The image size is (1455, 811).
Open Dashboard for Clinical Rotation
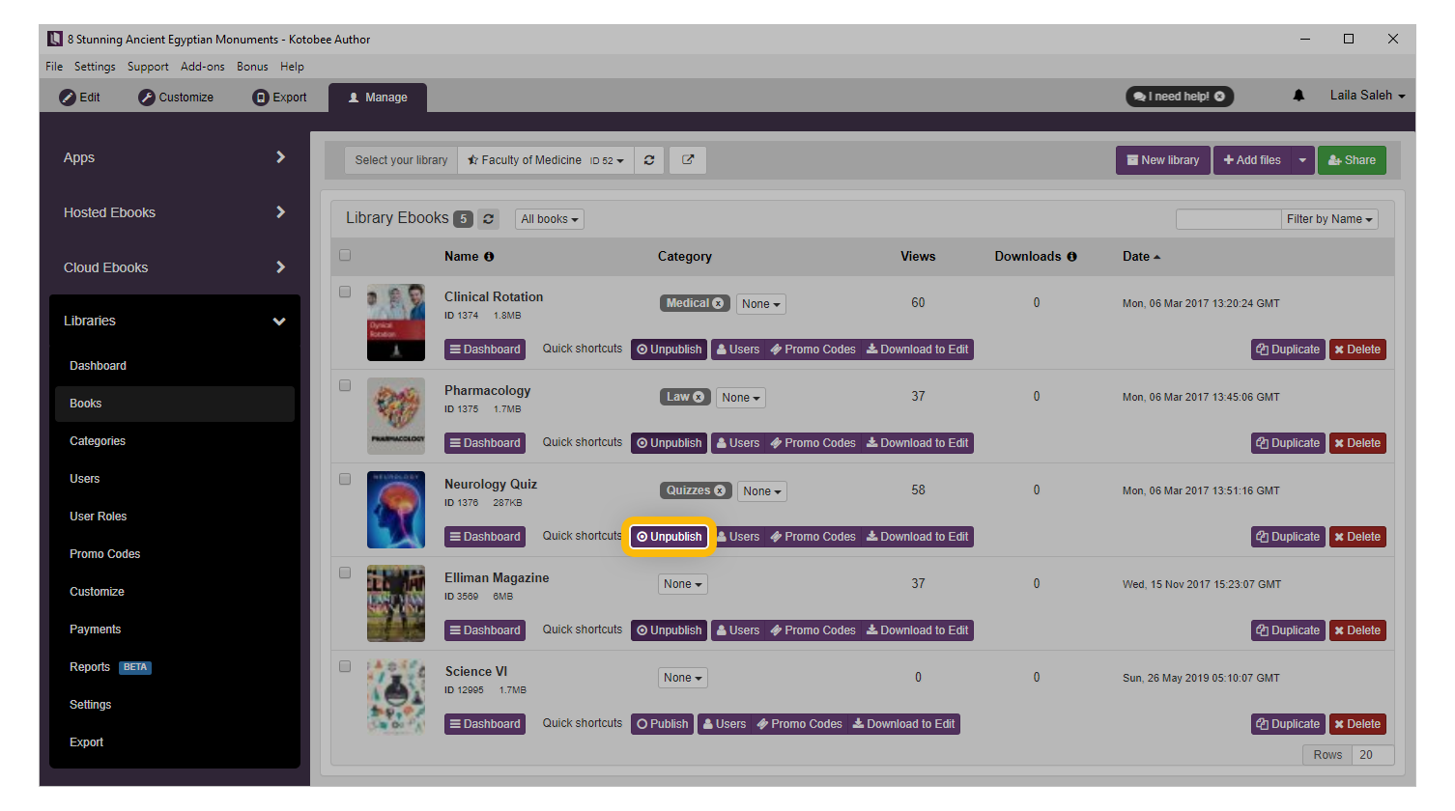[x=485, y=350]
